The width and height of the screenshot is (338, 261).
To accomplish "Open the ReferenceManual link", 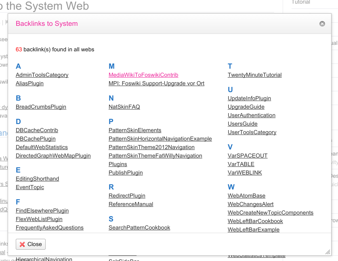I will coord(131,204).
